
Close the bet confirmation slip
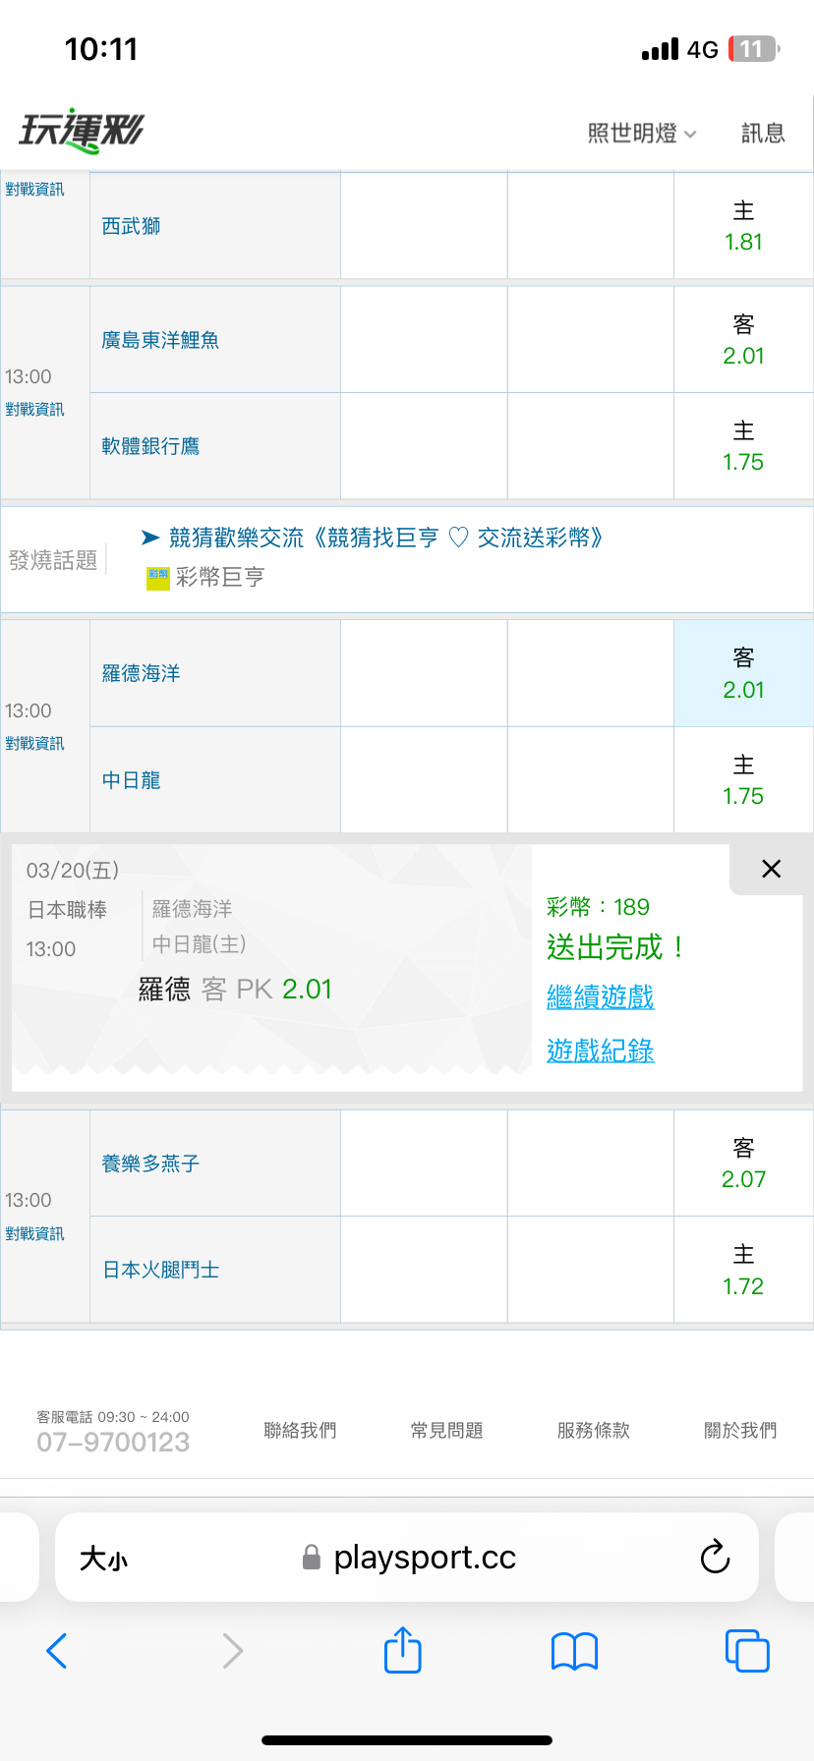(771, 869)
